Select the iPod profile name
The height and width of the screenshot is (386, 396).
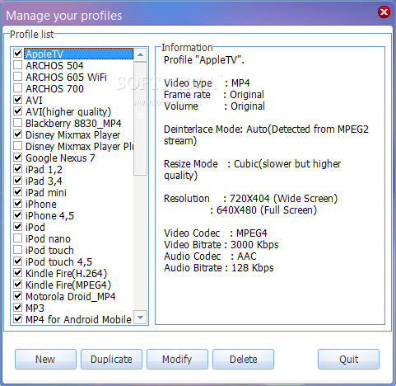pos(35,228)
